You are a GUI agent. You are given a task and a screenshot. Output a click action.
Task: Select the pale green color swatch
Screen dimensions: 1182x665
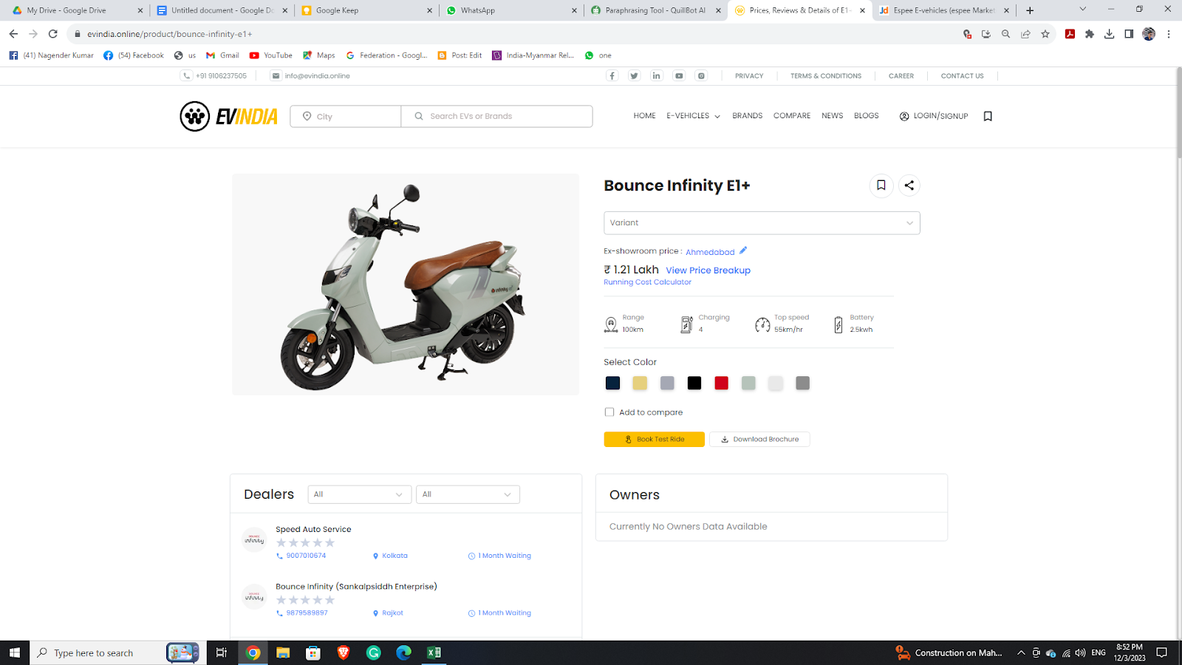point(748,383)
